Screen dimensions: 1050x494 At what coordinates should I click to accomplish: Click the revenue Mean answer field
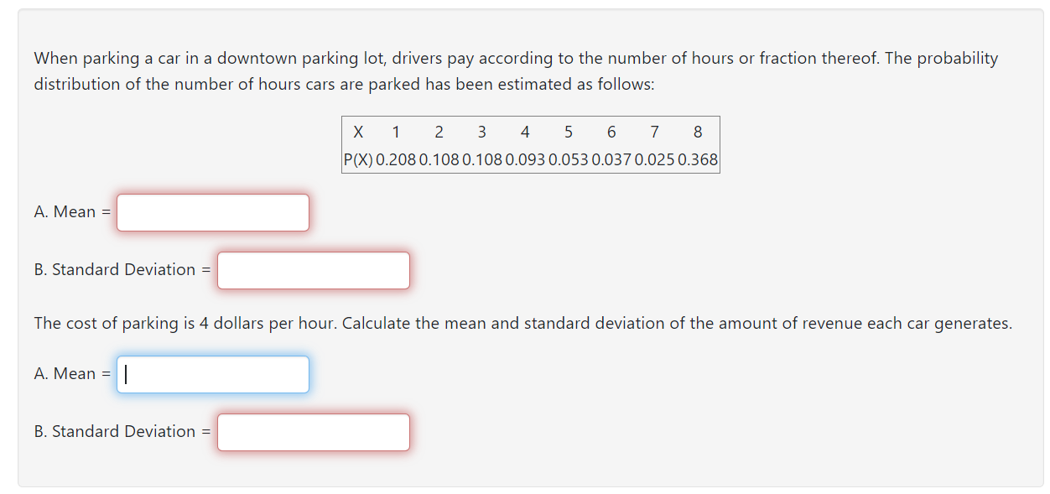(212, 374)
